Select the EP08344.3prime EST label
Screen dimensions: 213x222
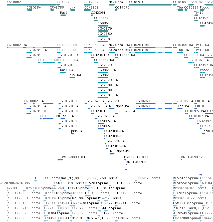pyautogui.click(x=48, y=178)
